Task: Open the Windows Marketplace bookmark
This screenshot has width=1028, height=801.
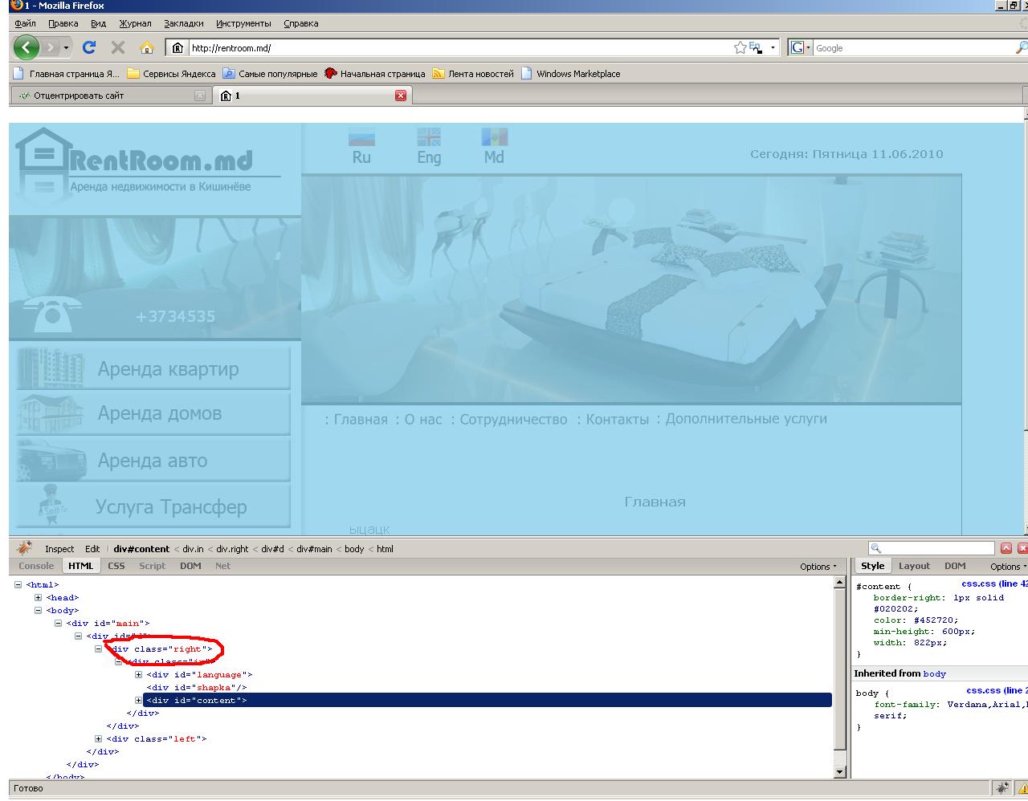Action: click(x=571, y=74)
